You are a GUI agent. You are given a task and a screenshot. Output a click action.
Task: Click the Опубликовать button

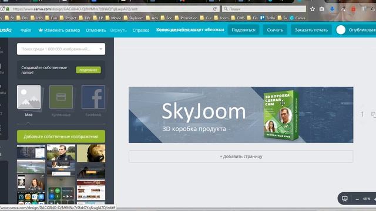point(362,30)
